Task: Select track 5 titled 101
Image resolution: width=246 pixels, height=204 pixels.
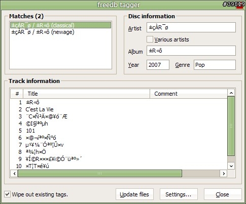Action: 119,131
